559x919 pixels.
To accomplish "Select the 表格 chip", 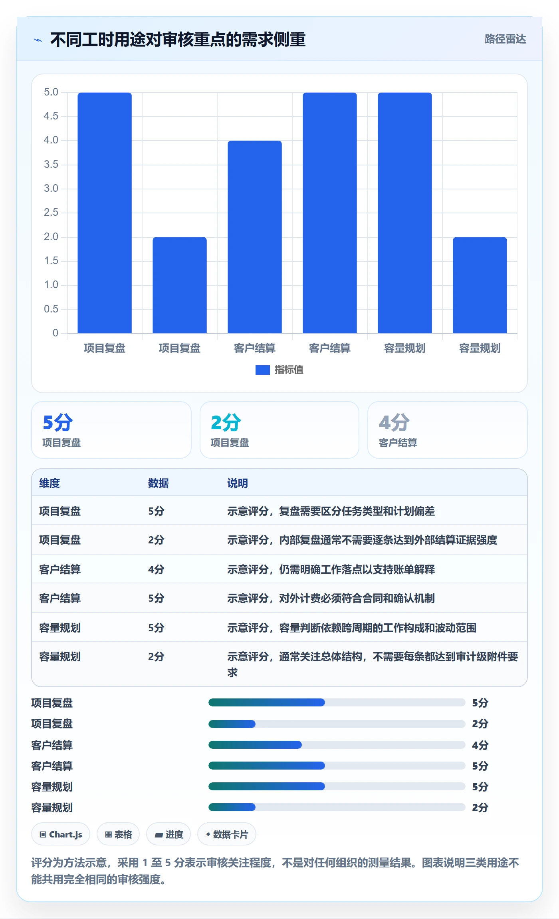I will (118, 834).
